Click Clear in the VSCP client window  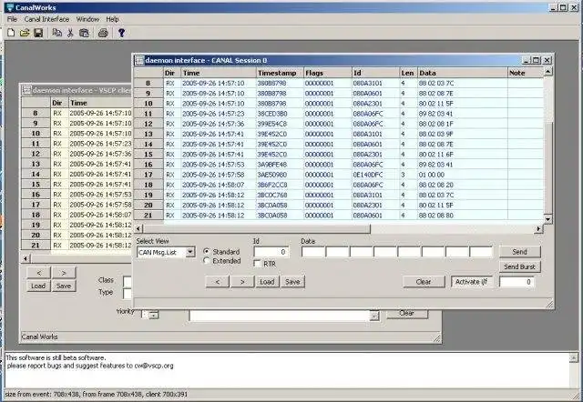(407, 313)
